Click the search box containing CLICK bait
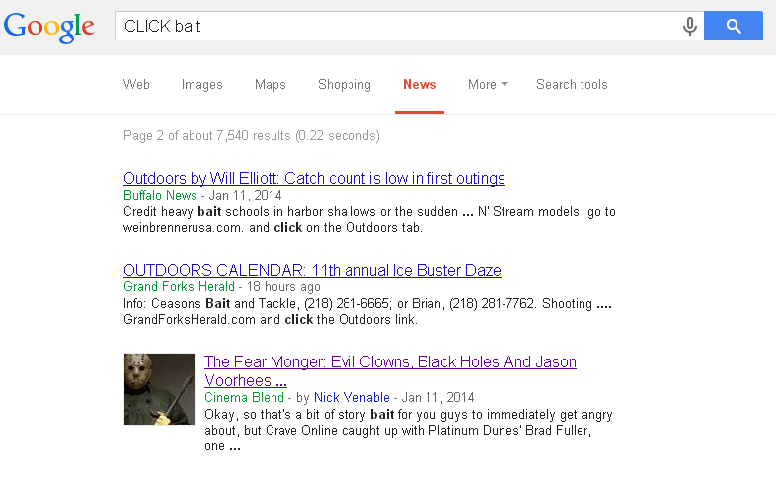Screen dimensions: 776x480 tap(395, 27)
